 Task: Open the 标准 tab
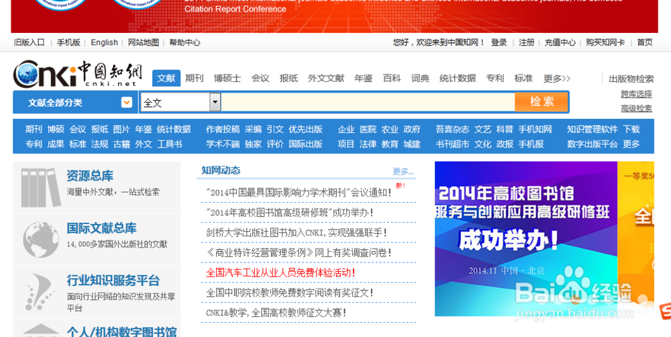523,79
